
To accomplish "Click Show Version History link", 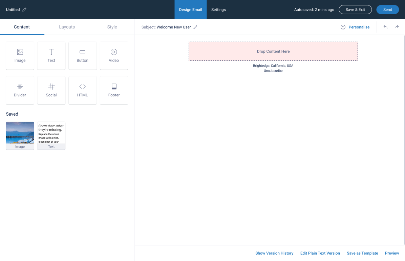I will [x=274, y=253].
